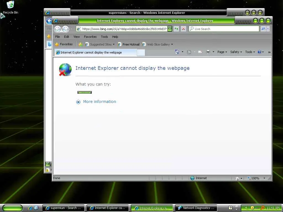Open the Page command dropdown
This screenshot has width=283, height=212.
coord(222,52)
